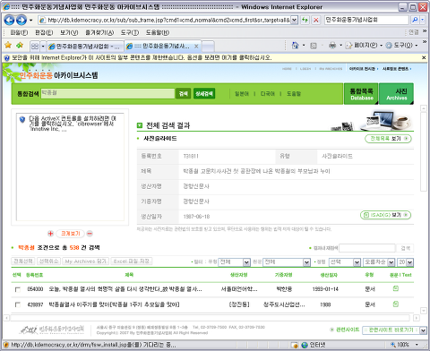
Task: Click the Stop loading red X icon
Action: (x=315, y=20)
